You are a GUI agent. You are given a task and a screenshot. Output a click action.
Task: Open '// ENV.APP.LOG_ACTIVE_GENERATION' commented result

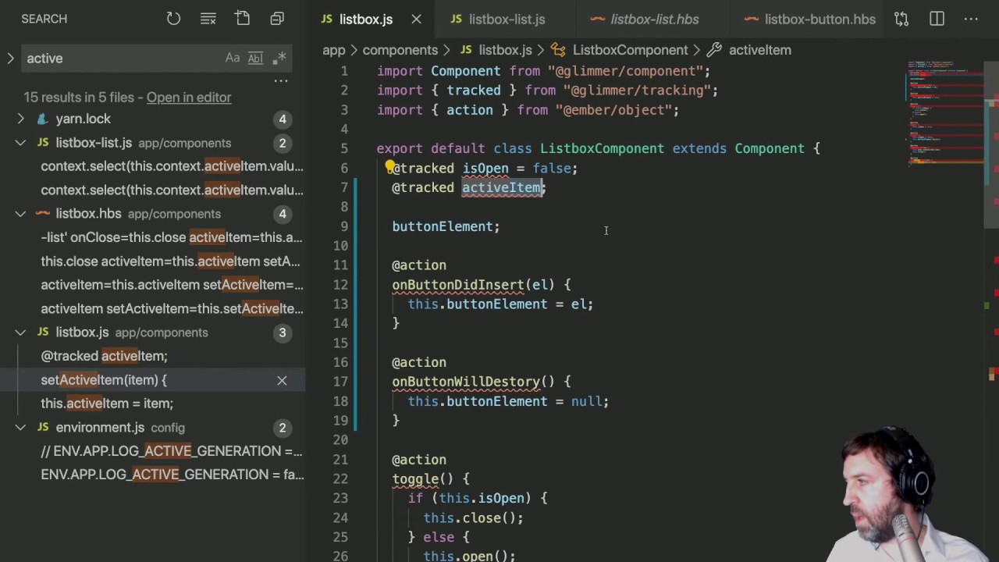pyautogui.click(x=172, y=451)
